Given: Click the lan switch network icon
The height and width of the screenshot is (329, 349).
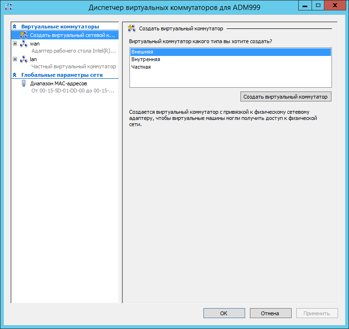Looking at the screenshot, I should pos(24,59).
